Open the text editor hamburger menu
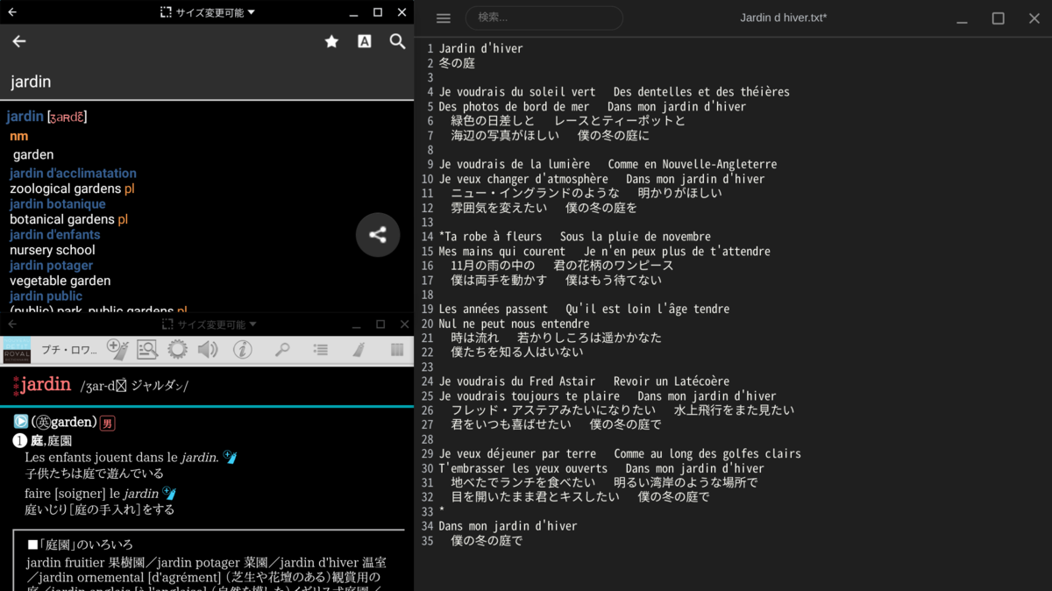Image resolution: width=1052 pixels, height=591 pixels. pyautogui.click(x=444, y=18)
